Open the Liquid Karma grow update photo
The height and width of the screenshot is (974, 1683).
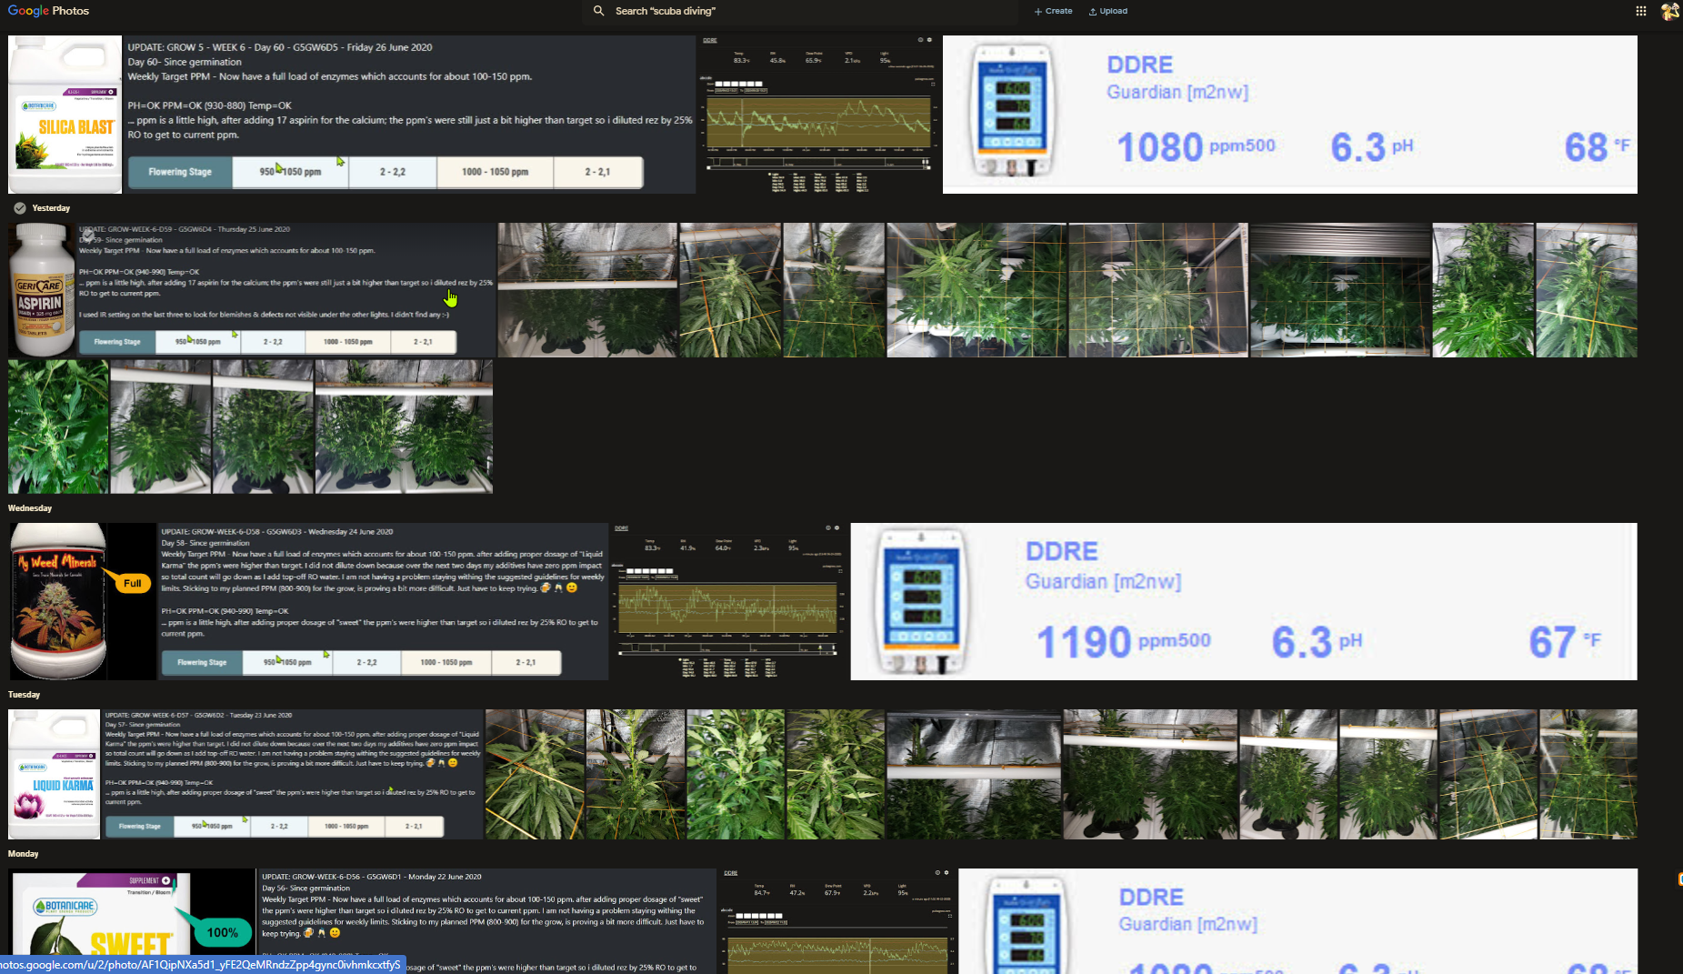(245, 774)
